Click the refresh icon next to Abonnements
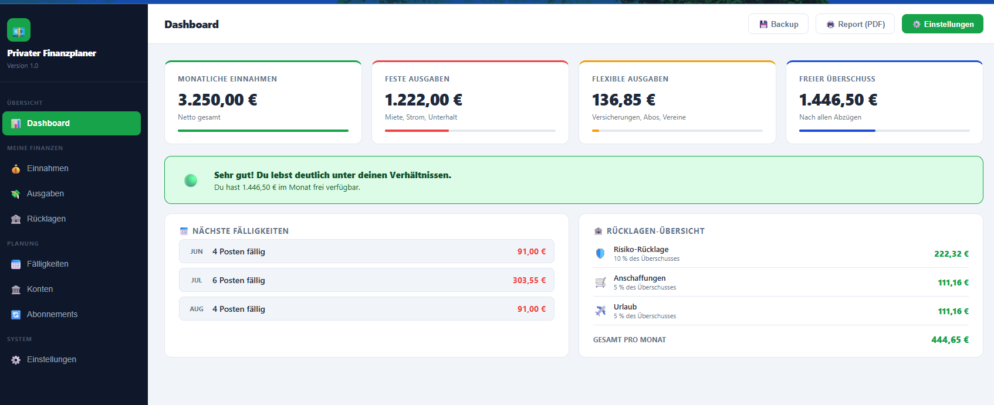994x405 pixels. click(x=16, y=315)
